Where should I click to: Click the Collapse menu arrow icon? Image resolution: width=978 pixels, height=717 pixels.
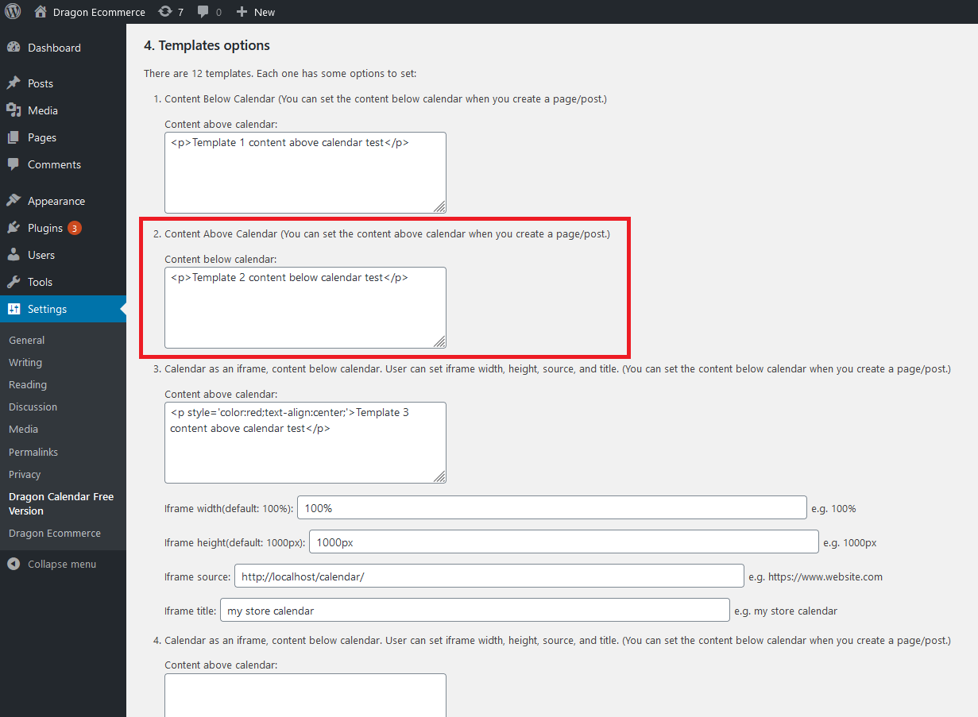coord(14,564)
